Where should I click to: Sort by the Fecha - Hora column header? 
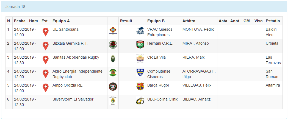point(26,21)
